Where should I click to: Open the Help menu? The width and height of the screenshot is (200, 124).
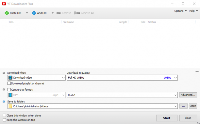coord(193,11)
